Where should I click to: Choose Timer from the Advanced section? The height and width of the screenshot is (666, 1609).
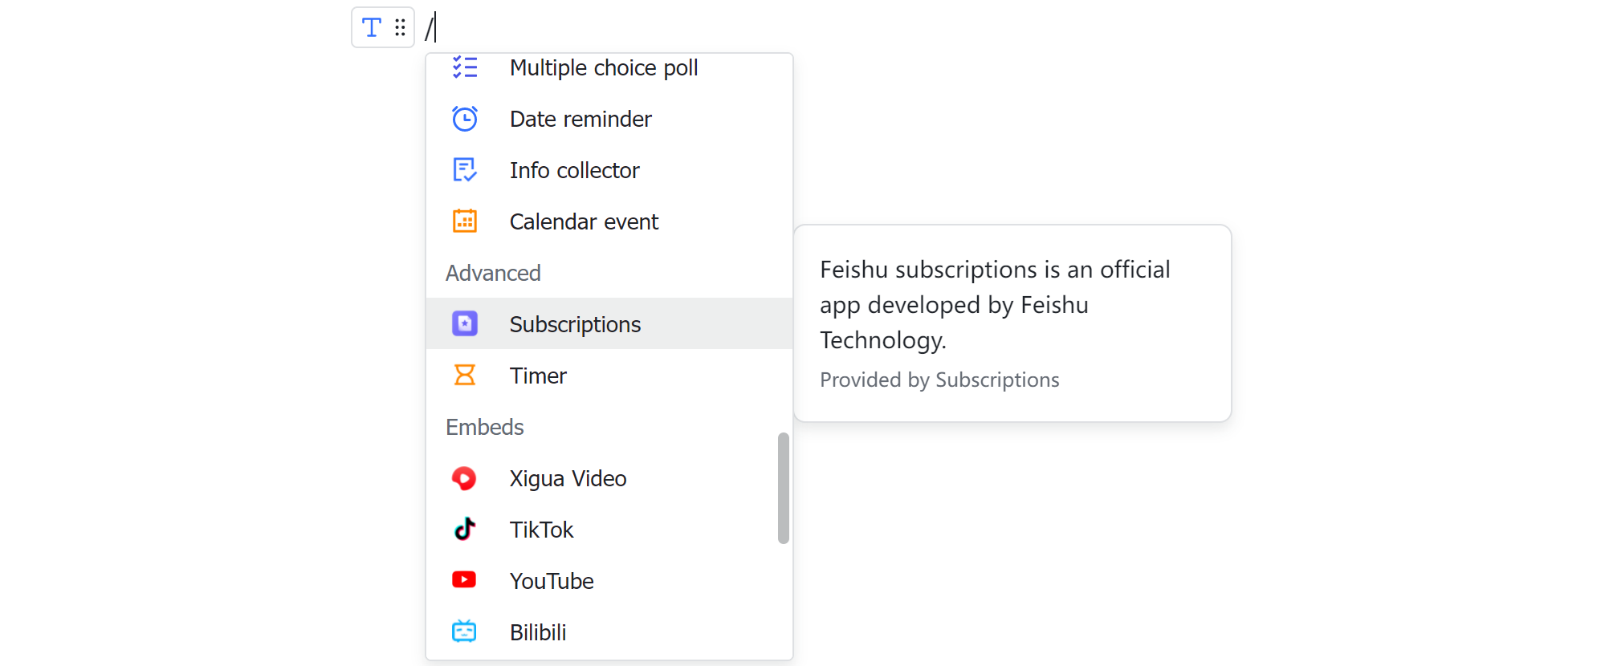537,375
